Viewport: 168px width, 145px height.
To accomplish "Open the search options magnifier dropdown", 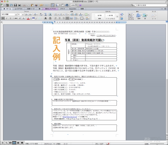I will tap(132, 5).
